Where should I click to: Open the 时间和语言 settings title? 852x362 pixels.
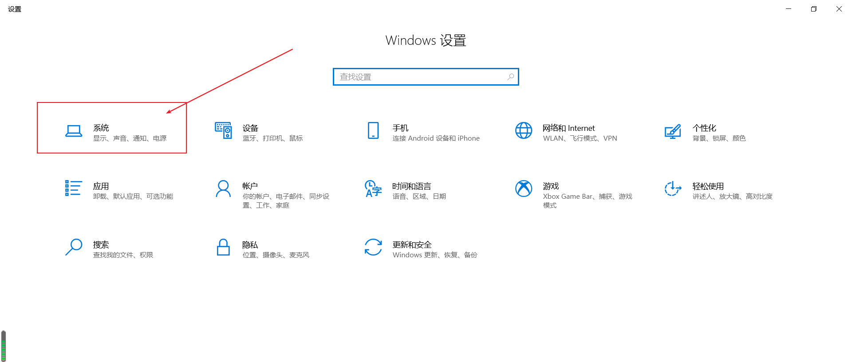click(411, 186)
